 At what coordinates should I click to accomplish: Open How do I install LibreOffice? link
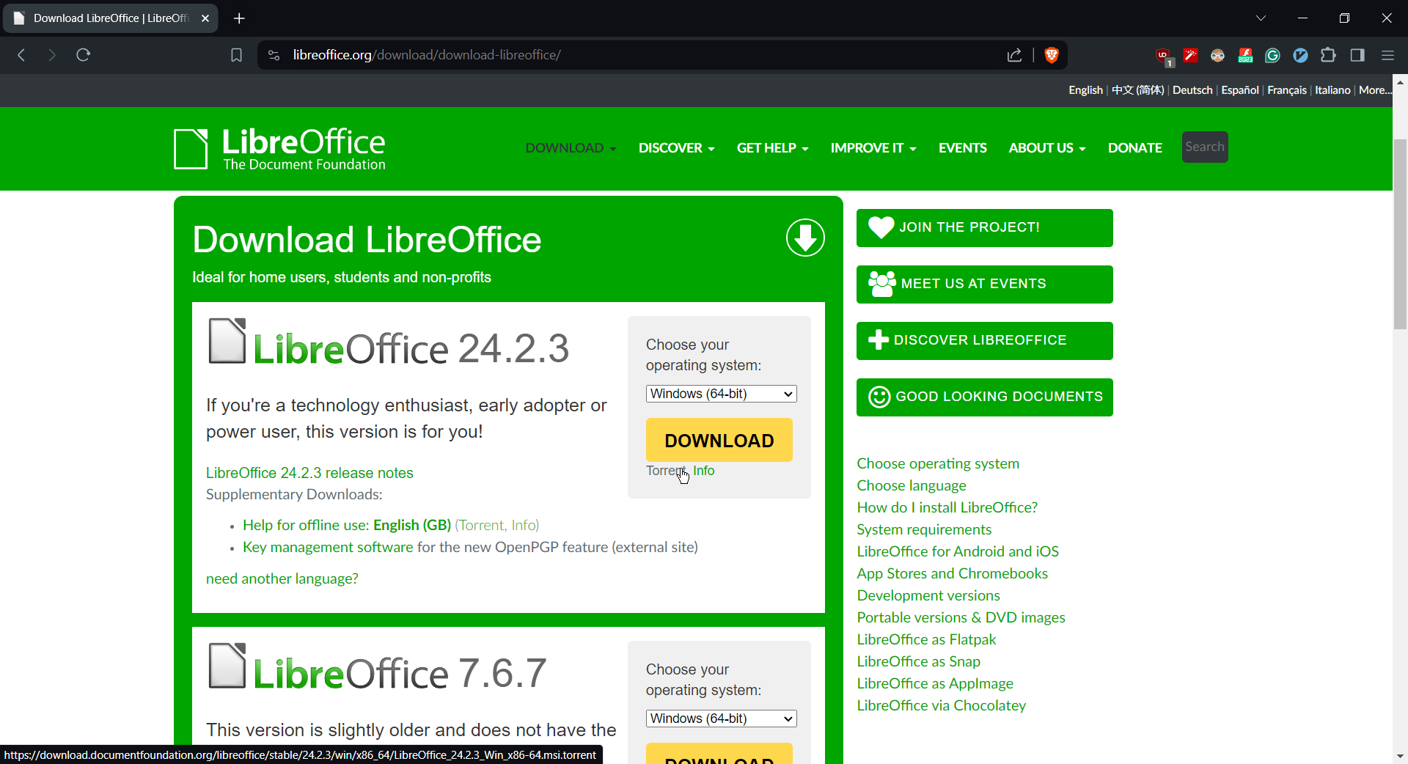[x=947, y=507]
